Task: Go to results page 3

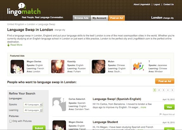Action: (163, 90)
